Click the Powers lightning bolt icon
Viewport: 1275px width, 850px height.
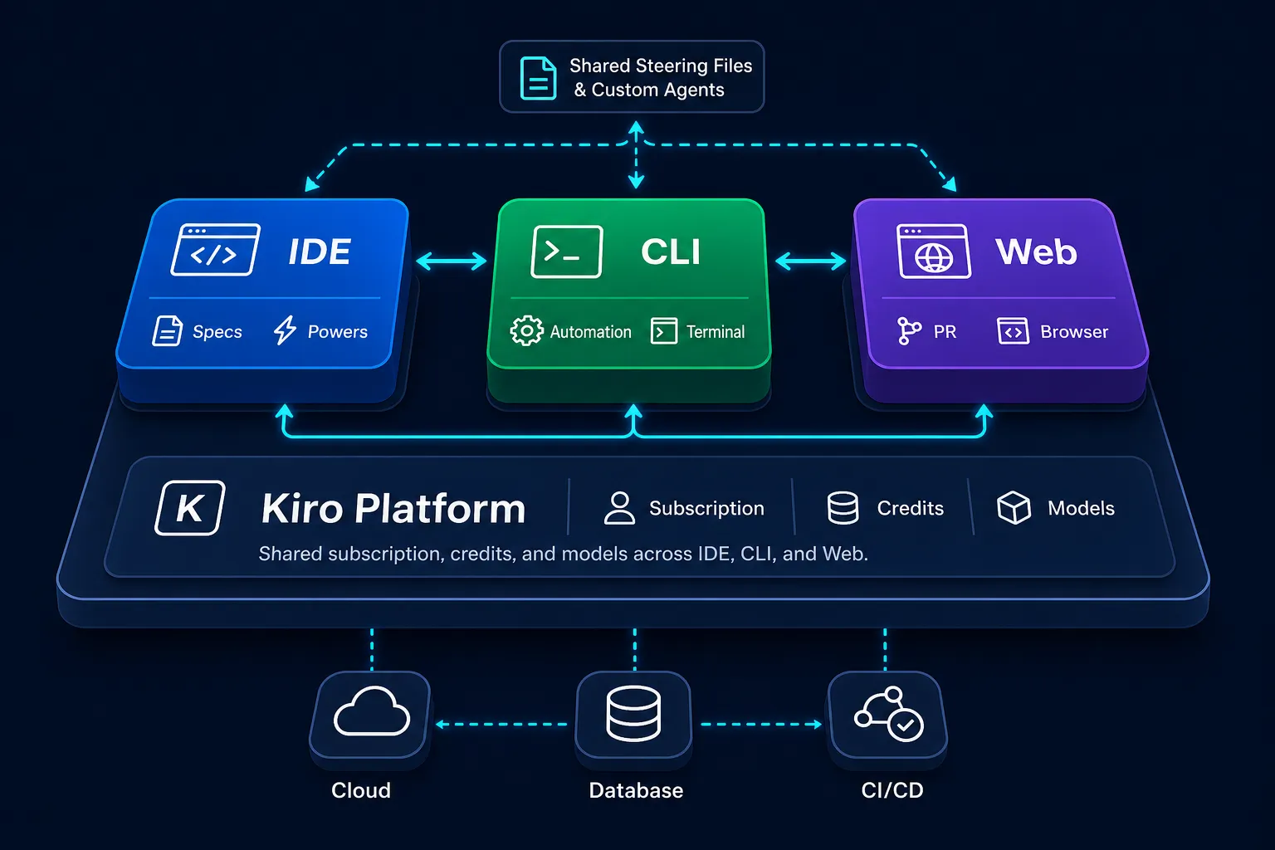pos(285,330)
